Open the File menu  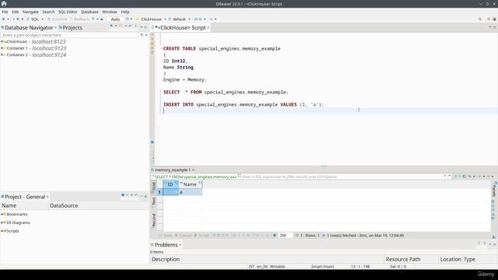coord(5,12)
